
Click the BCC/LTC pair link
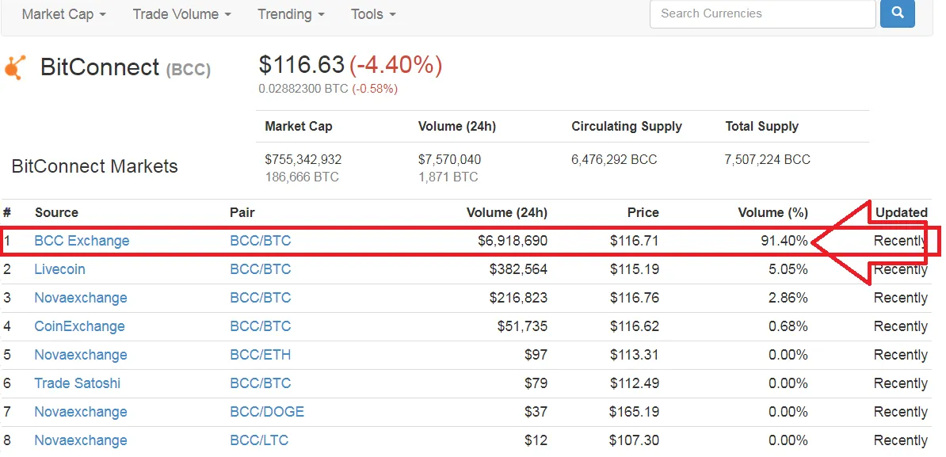pyautogui.click(x=259, y=440)
